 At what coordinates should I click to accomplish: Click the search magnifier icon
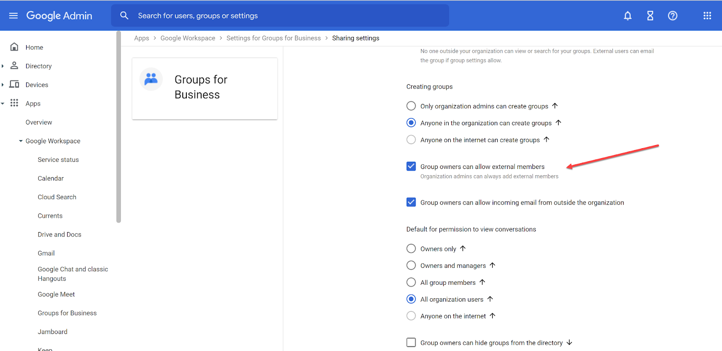coord(125,16)
